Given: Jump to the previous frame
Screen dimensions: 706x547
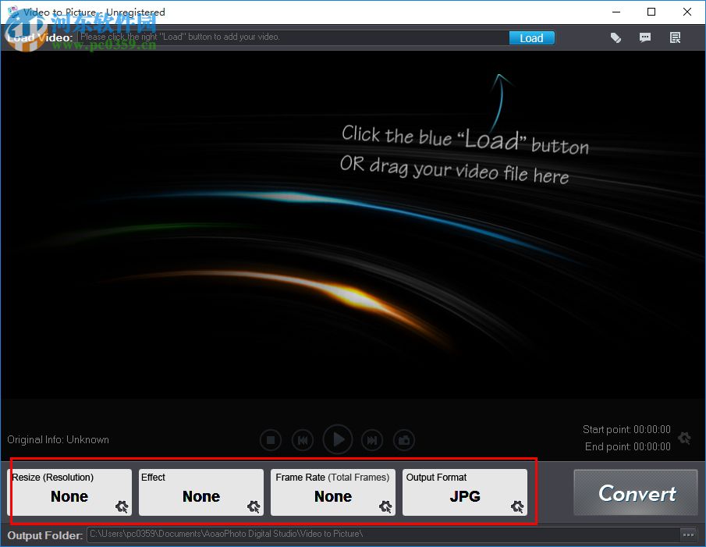Looking at the screenshot, I should pyautogui.click(x=303, y=440).
